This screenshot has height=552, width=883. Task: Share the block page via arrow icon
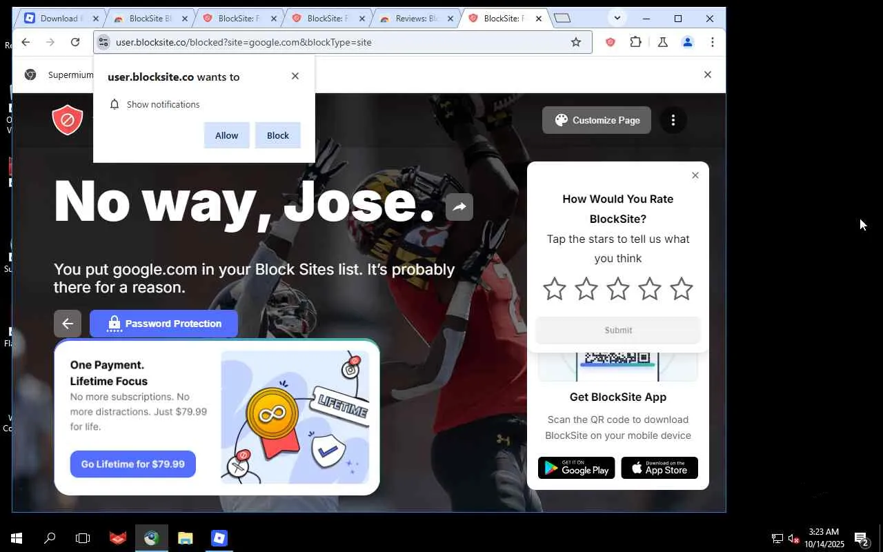[459, 206]
